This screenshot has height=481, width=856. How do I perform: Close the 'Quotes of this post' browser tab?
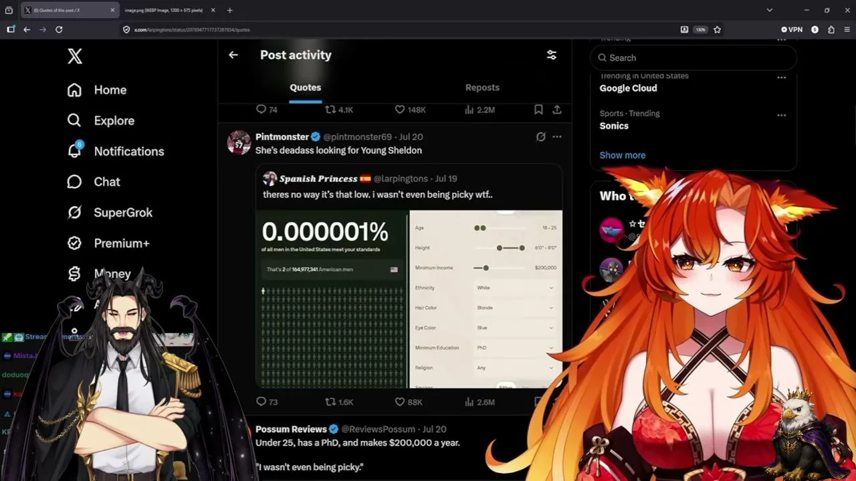[112, 10]
